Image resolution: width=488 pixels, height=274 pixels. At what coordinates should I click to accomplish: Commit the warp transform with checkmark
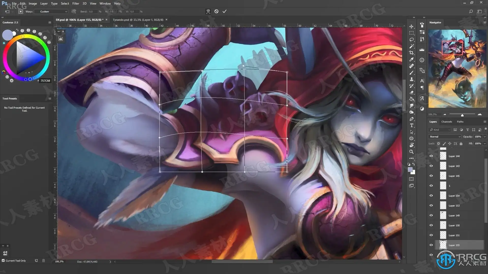click(x=224, y=11)
